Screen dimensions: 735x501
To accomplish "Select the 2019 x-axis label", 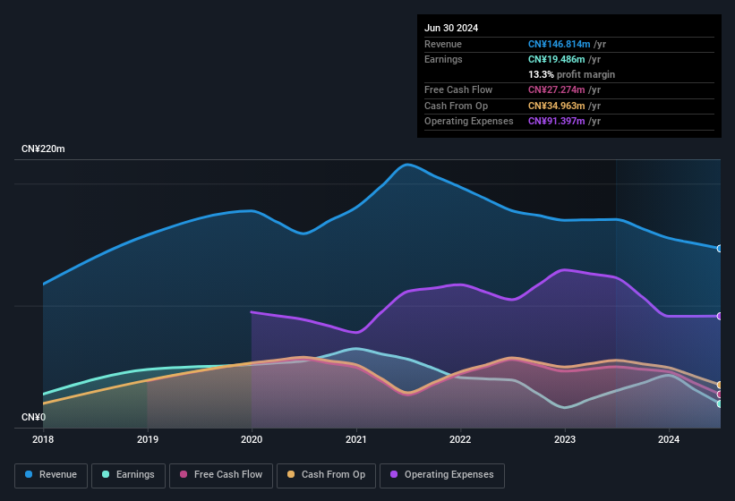I will pos(148,439).
